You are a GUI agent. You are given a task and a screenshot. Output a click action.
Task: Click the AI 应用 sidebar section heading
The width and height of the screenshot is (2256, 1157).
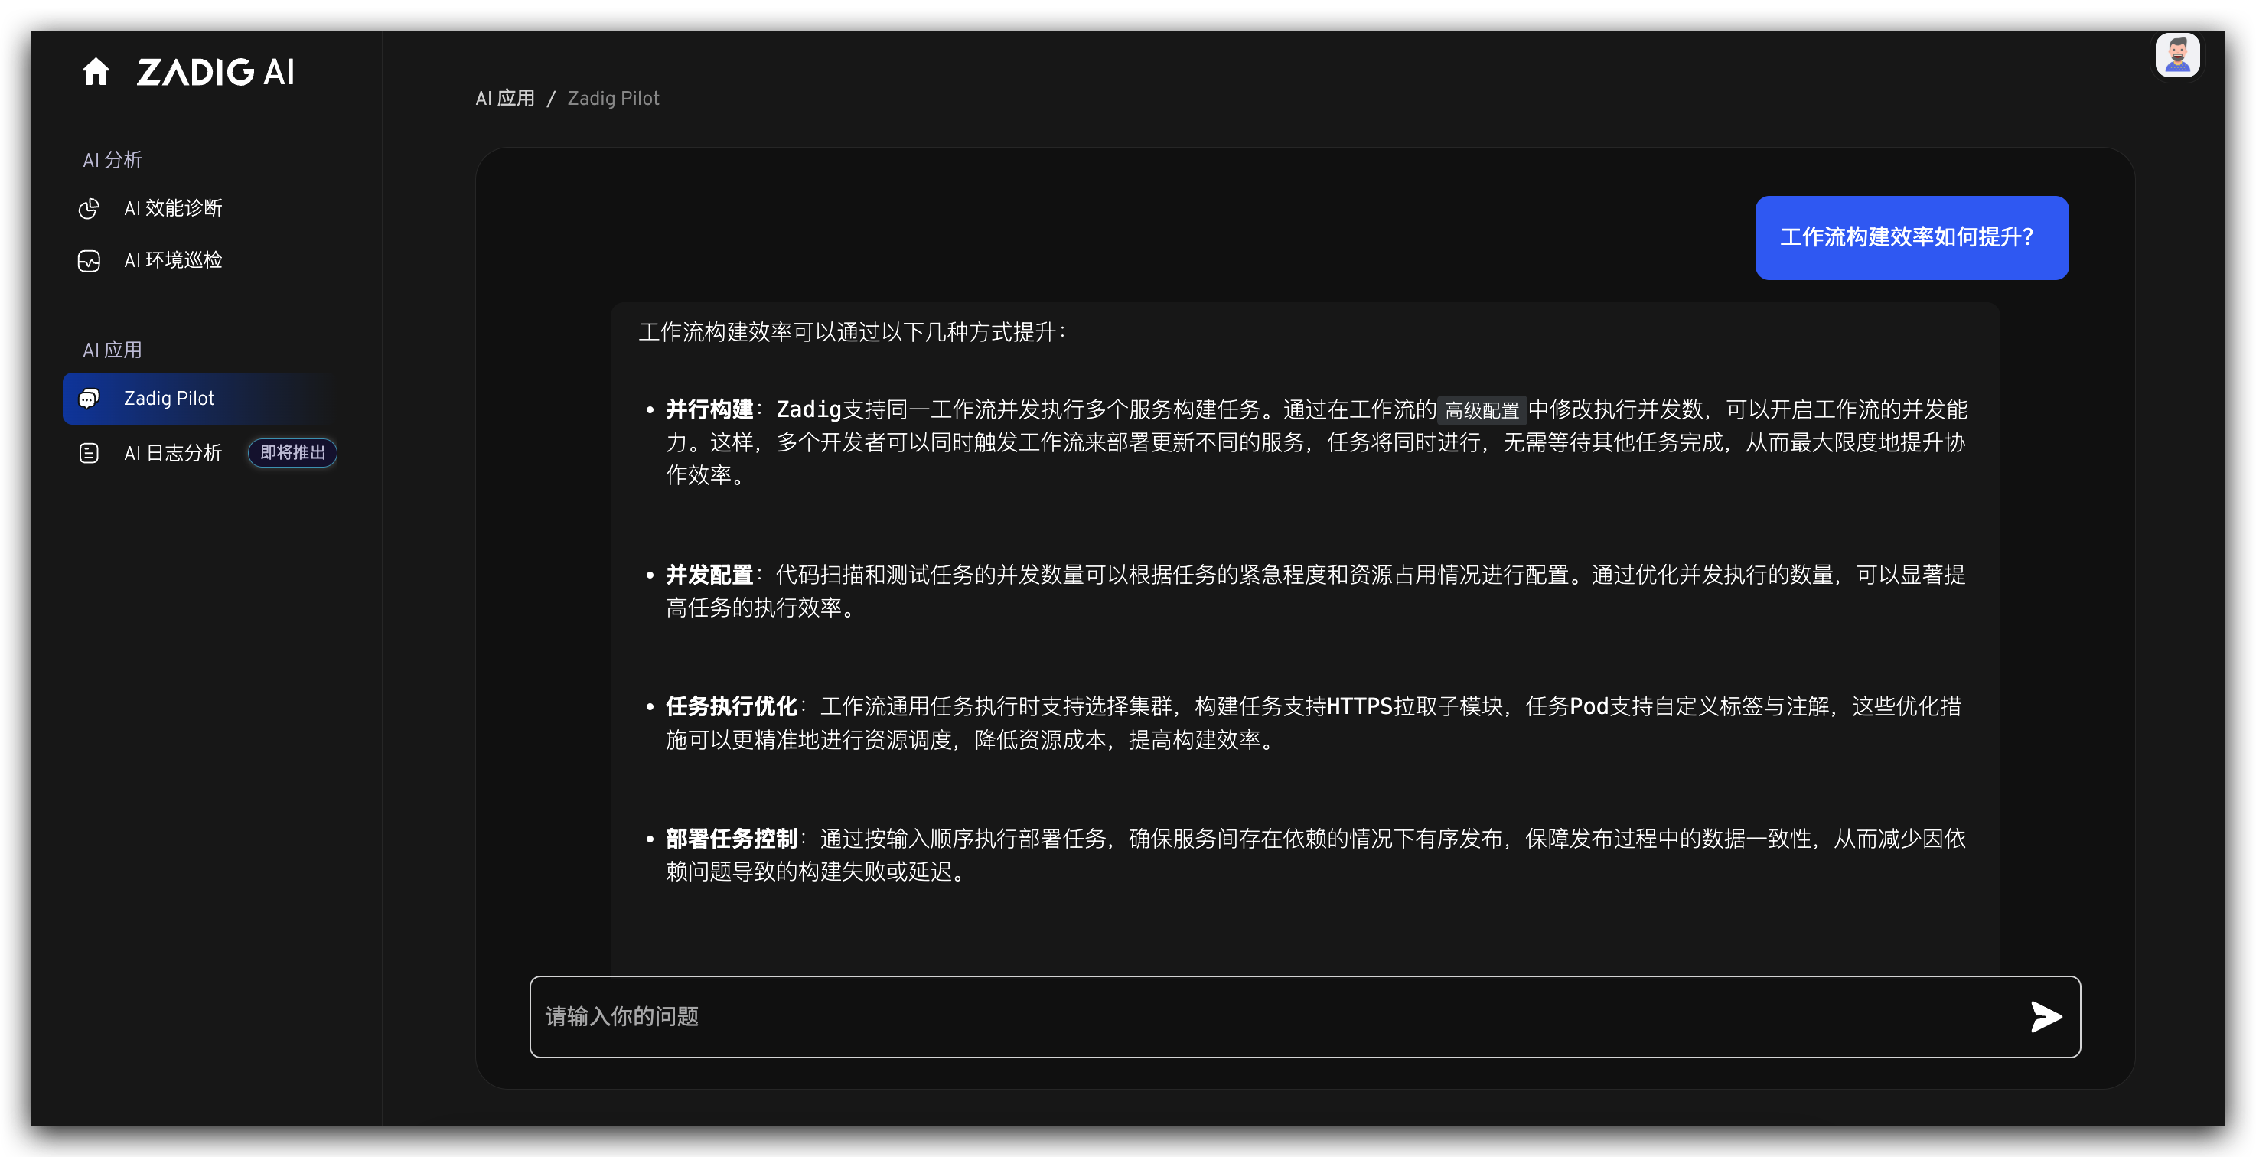[112, 350]
